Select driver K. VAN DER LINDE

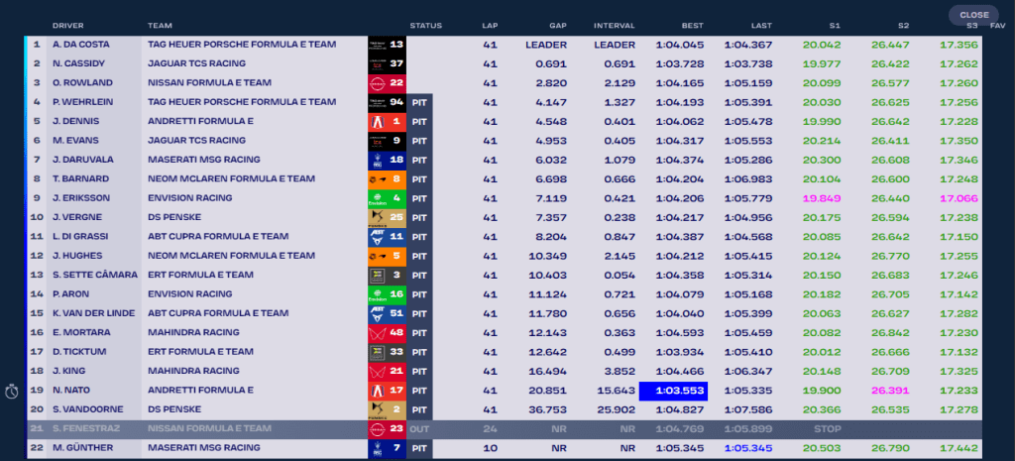point(94,313)
